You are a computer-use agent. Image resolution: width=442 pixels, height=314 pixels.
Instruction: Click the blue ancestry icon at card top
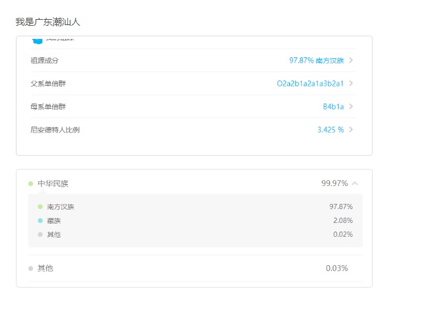37,41
